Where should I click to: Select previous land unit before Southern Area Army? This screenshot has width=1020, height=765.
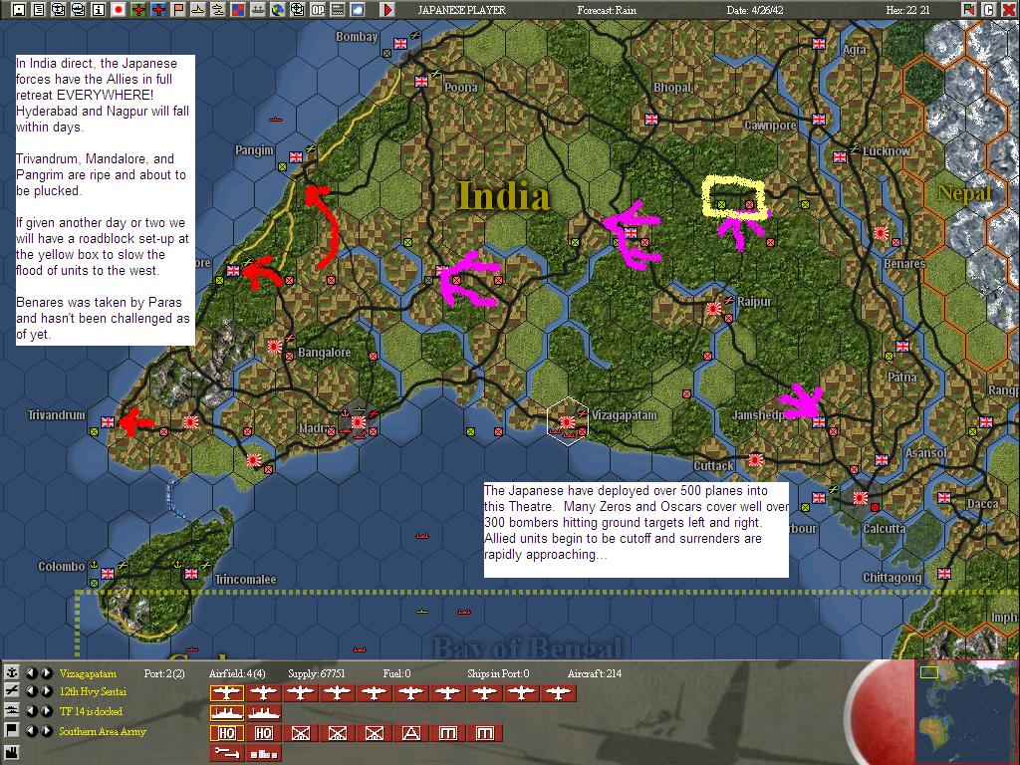[31, 731]
